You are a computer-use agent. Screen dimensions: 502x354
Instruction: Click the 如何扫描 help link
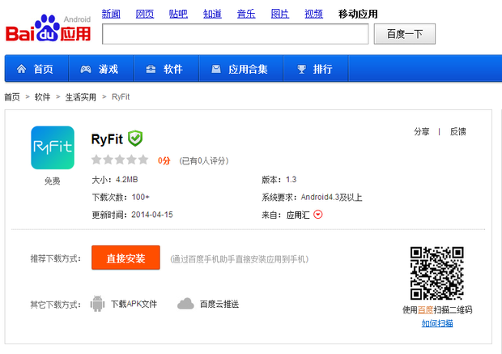437,323
